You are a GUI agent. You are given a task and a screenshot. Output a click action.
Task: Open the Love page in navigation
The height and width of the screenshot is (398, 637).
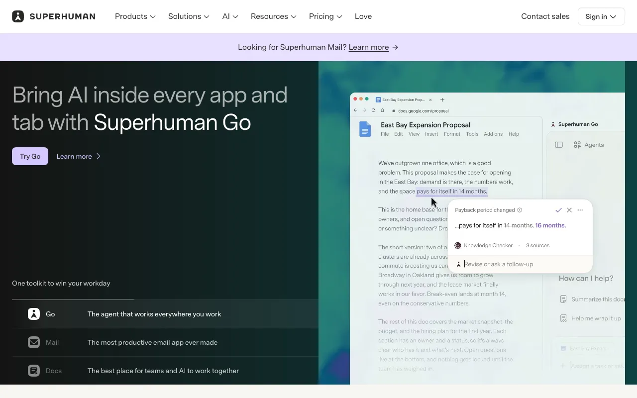[x=363, y=16]
